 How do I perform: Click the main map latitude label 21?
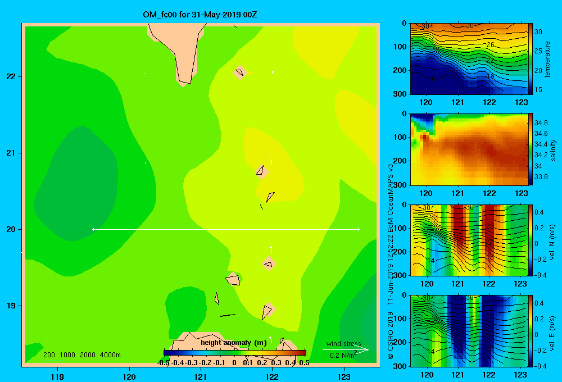click(11, 153)
